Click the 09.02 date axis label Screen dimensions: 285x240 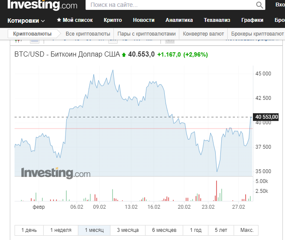pos(99,207)
